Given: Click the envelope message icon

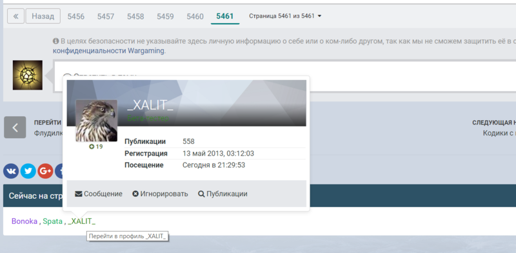Looking at the screenshot, I should coord(78,194).
